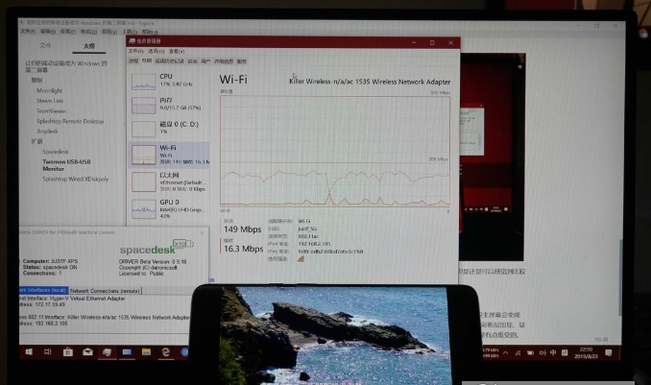Click the taskbar clock showing 22:50
The image size is (651, 385).
click(587, 352)
